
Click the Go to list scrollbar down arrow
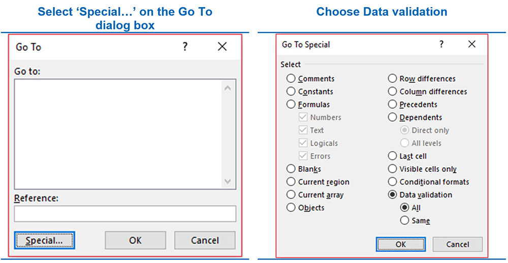point(227,182)
